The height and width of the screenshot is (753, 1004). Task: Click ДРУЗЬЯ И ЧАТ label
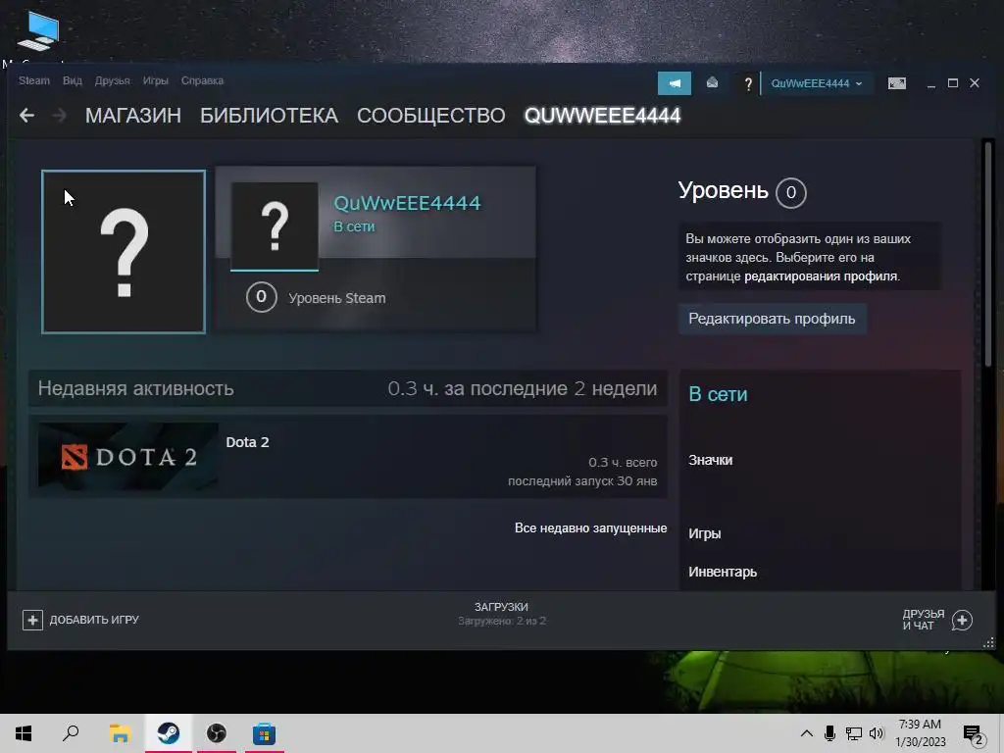(924, 620)
